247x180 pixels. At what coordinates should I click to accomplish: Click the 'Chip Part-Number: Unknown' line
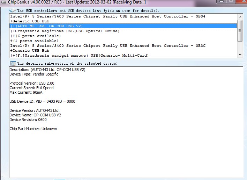[33, 129]
